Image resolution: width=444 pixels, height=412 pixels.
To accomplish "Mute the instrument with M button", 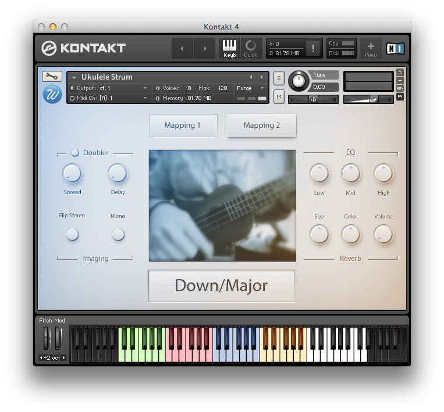I will coord(279,96).
